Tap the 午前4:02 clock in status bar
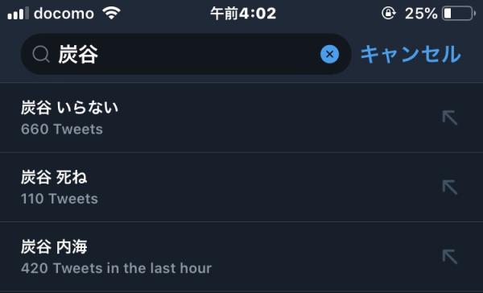This screenshot has height=293, width=483. (x=243, y=14)
